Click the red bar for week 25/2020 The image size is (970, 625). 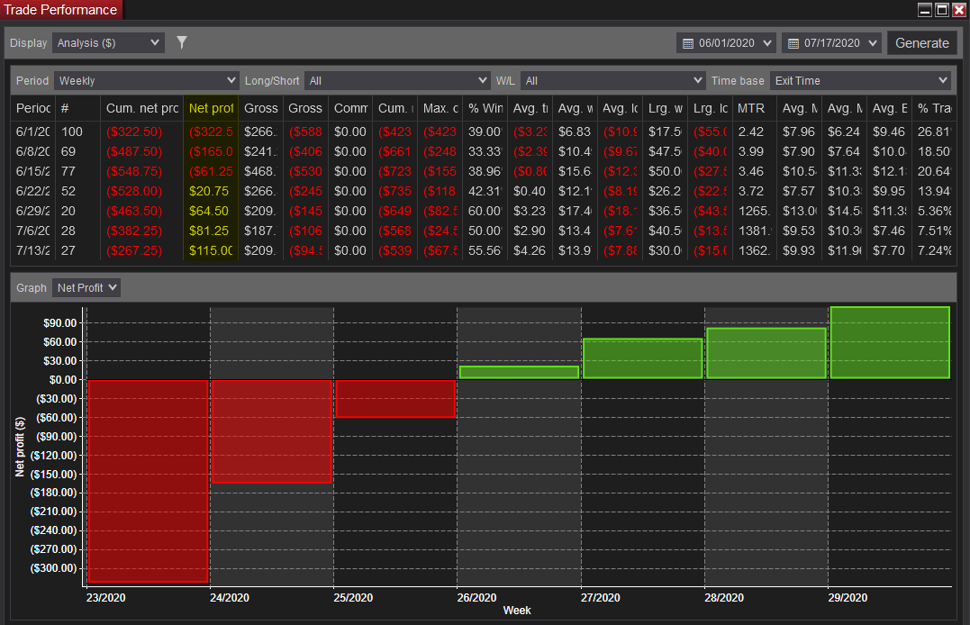395,399
